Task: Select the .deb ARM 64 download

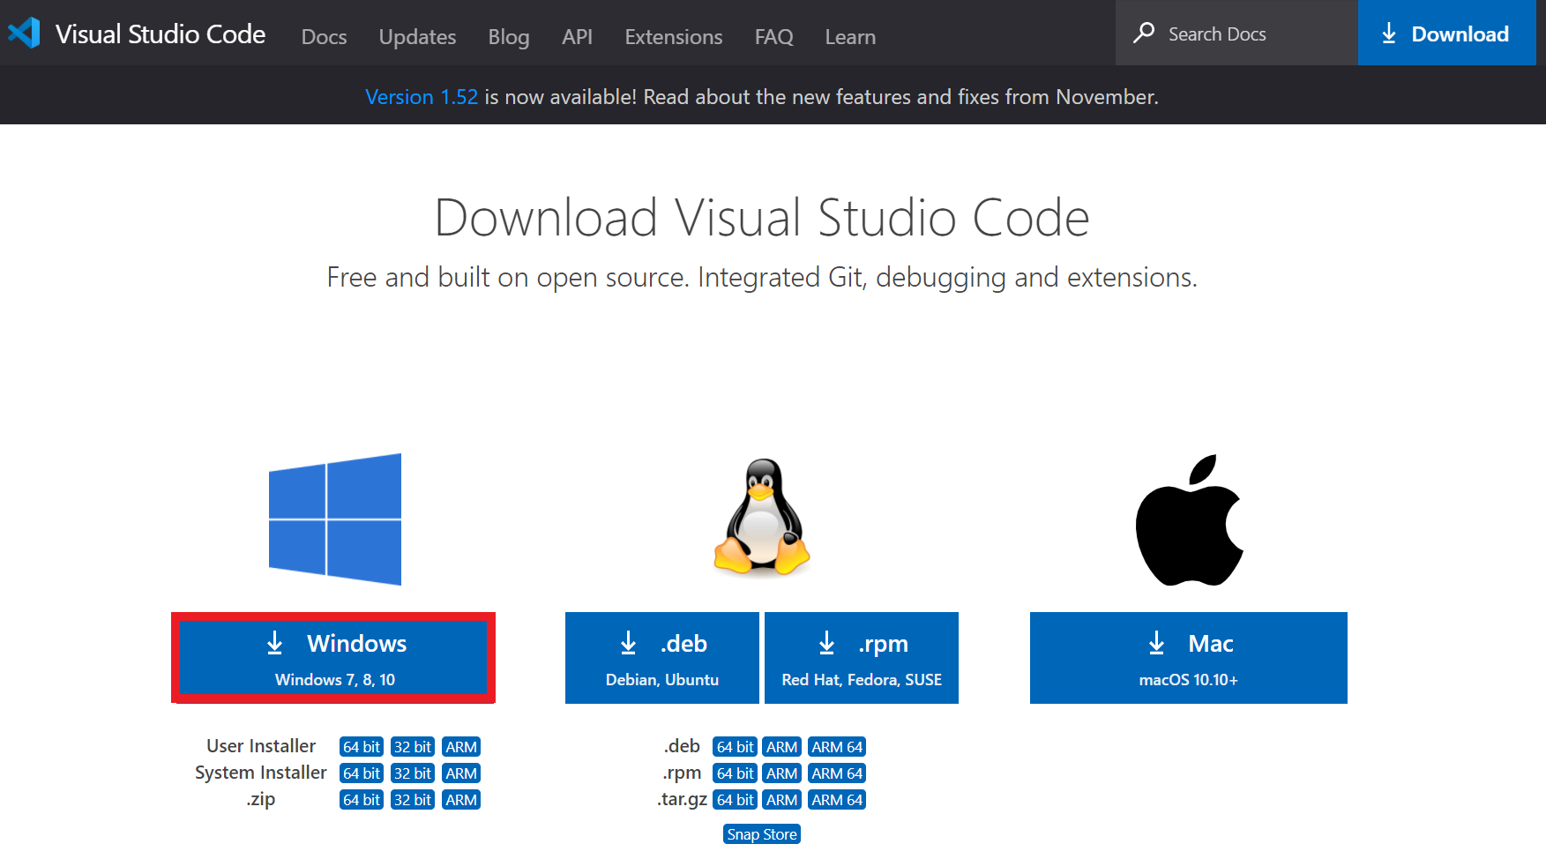Action: click(x=837, y=747)
